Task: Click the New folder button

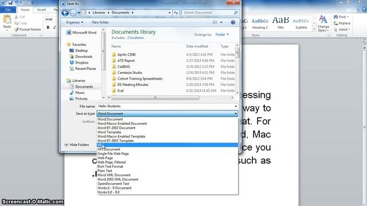Action: click(x=100, y=22)
